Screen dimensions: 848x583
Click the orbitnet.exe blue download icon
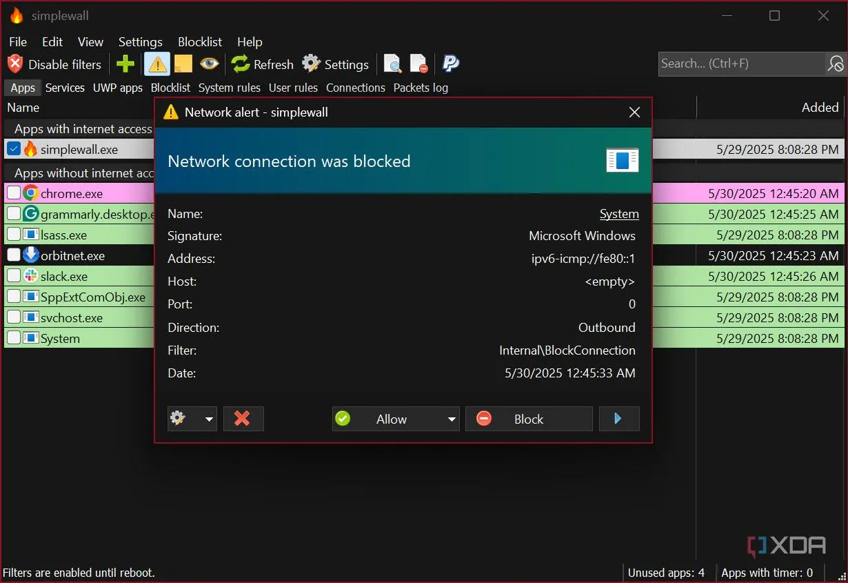pos(30,255)
